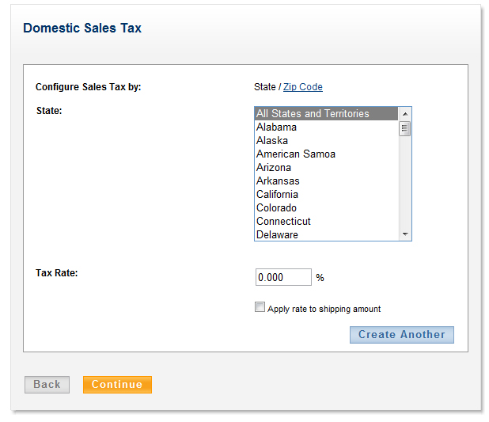Choose Connecticut from the state list

click(283, 222)
